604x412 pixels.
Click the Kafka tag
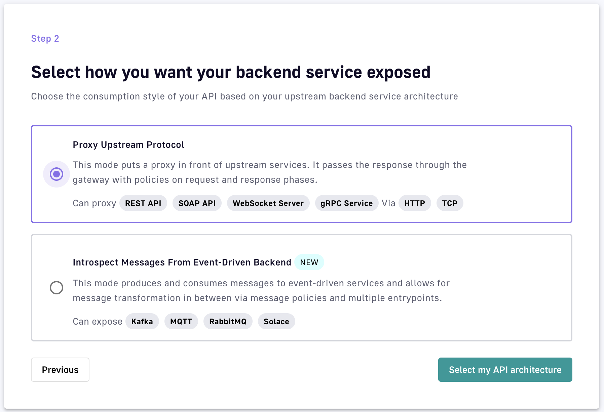(x=142, y=322)
